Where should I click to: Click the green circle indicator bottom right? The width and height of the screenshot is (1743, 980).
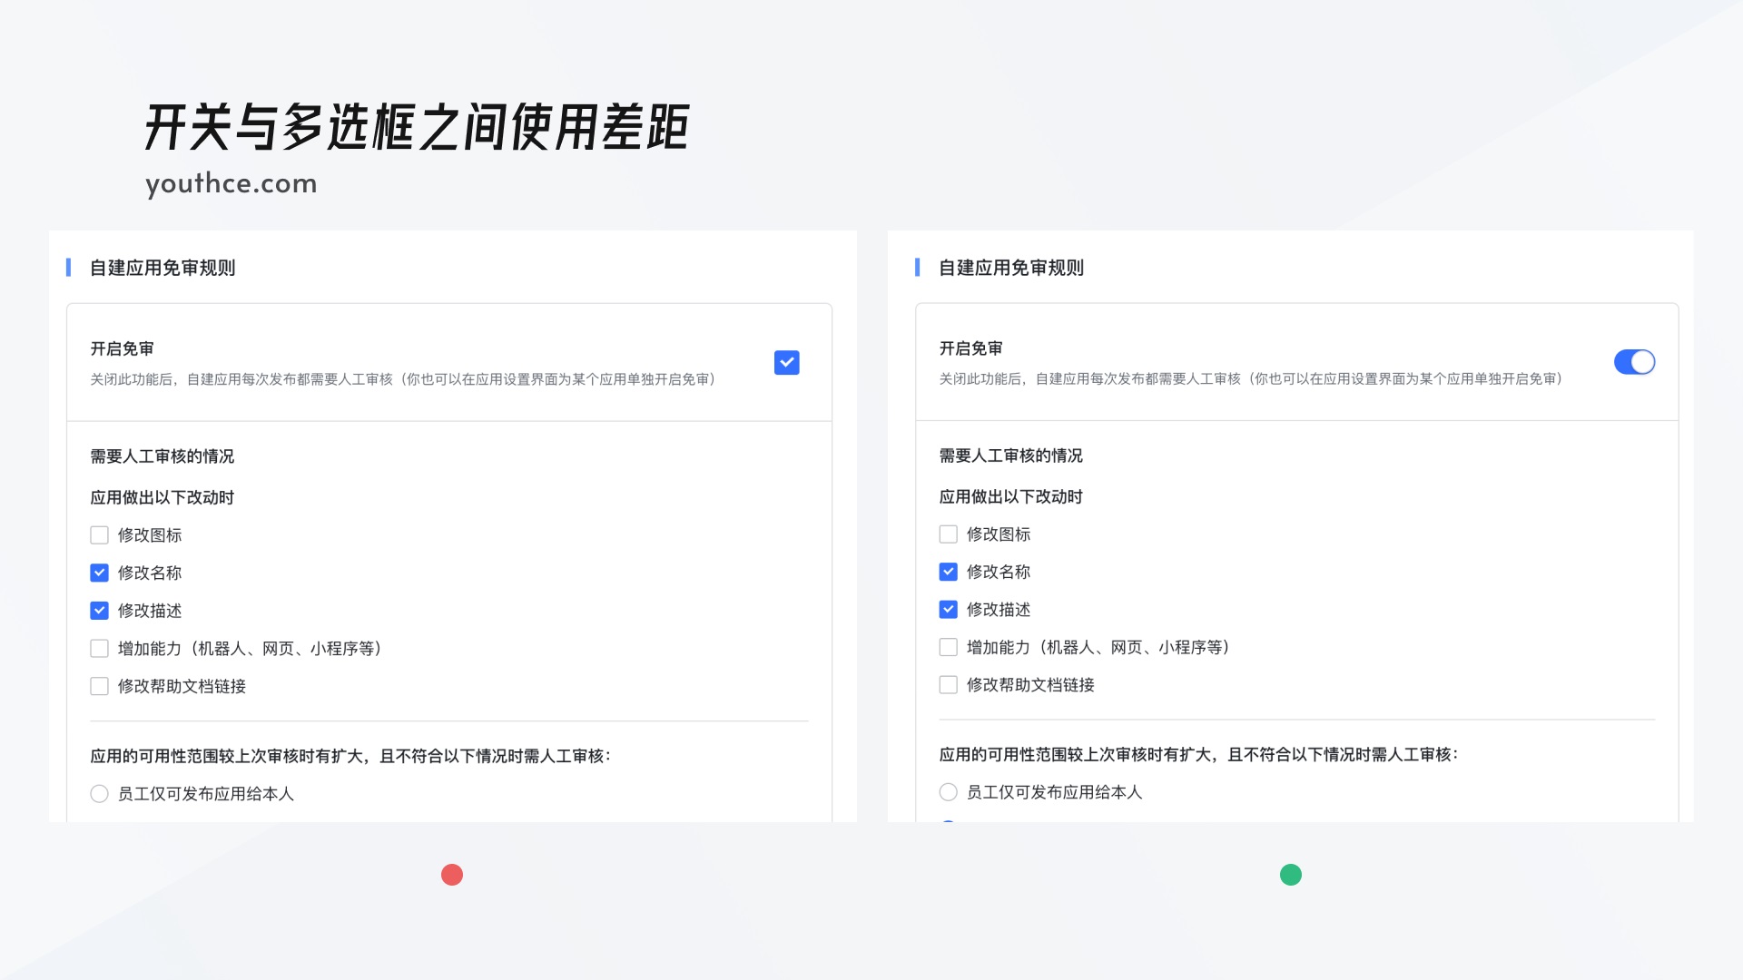(1291, 875)
